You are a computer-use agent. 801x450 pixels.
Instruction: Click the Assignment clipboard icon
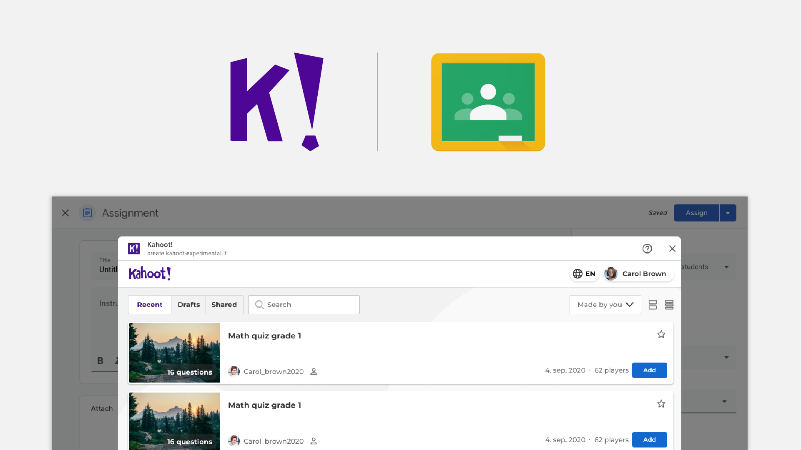[x=87, y=213]
